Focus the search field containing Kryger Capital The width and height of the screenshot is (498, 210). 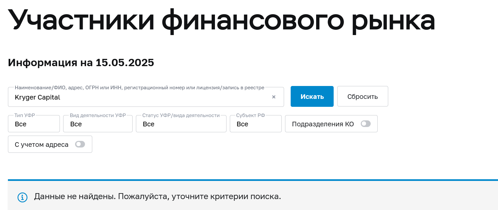(146, 97)
